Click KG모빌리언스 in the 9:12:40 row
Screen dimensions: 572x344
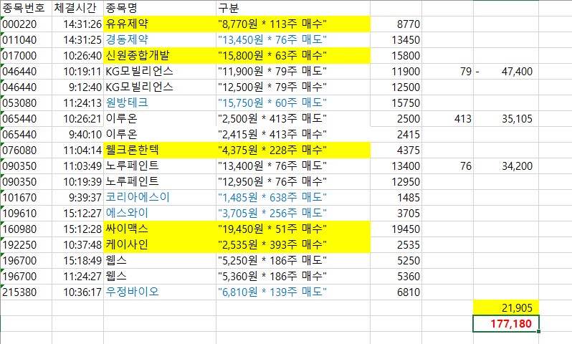pos(160,87)
